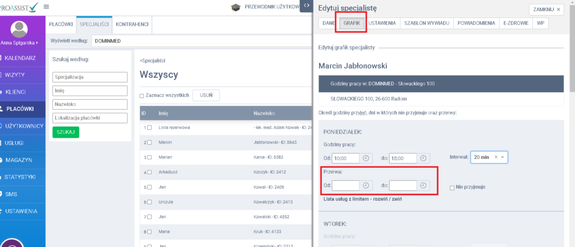Click the panel collapse arrows icon
575x247 pixels.
click(x=307, y=6)
